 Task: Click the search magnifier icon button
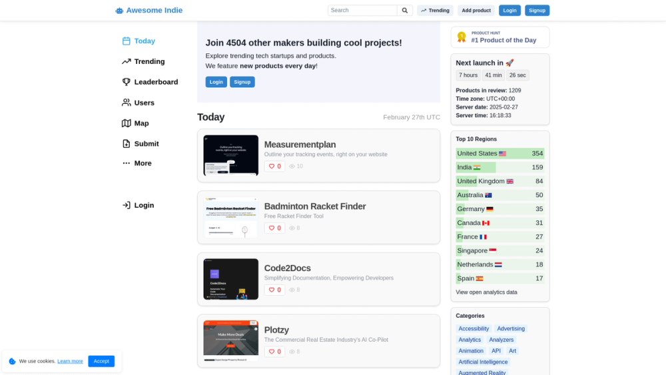point(405,10)
